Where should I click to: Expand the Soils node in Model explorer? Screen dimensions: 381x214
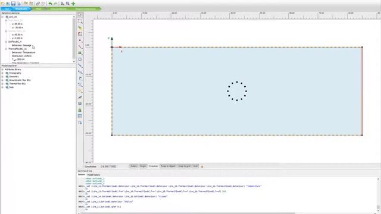(x=2, y=87)
